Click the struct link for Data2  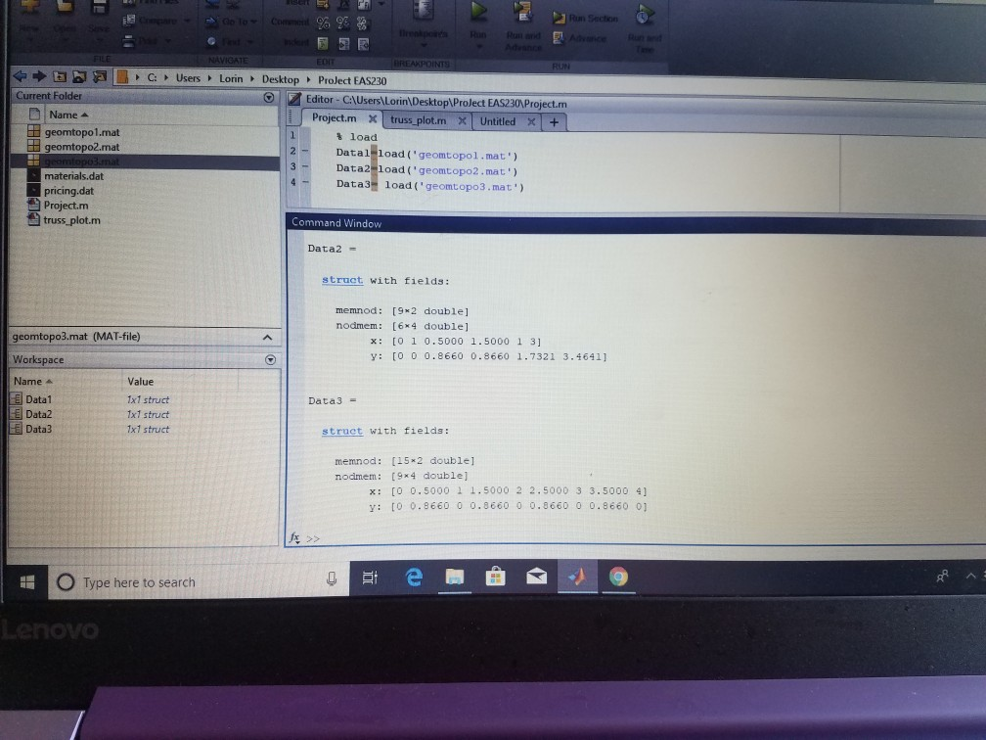341,280
